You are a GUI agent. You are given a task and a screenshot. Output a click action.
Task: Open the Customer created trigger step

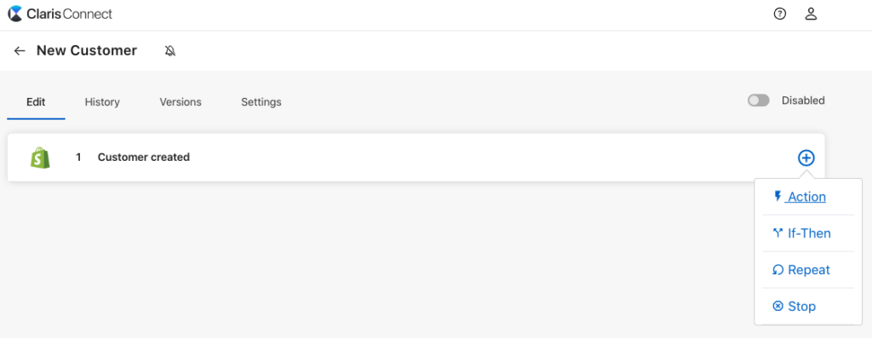coord(416,158)
